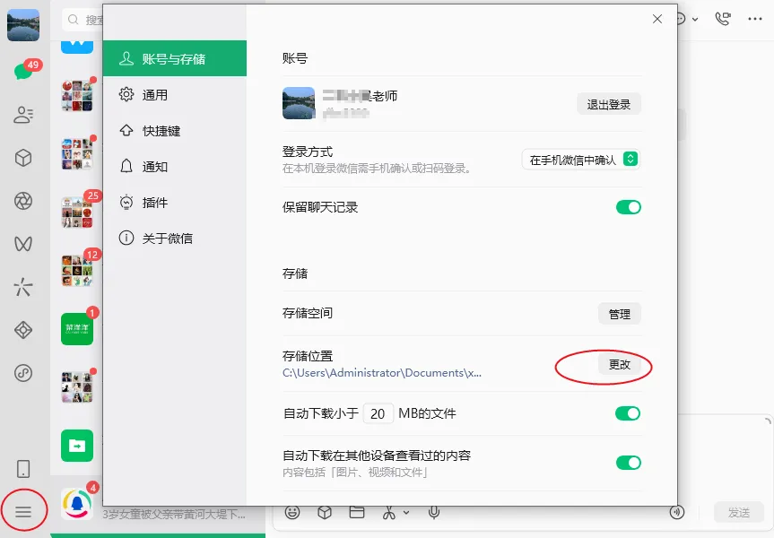Image resolution: width=774 pixels, height=538 pixels.
Task: Select 插件 settings tab
Action: pyautogui.click(x=175, y=203)
